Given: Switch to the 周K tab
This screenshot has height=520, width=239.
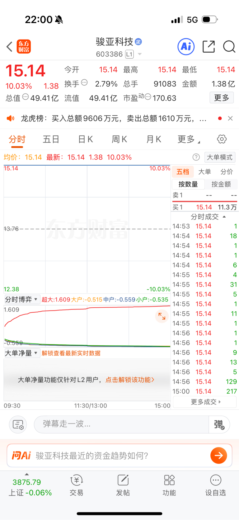Looking at the screenshot, I should (119, 139).
